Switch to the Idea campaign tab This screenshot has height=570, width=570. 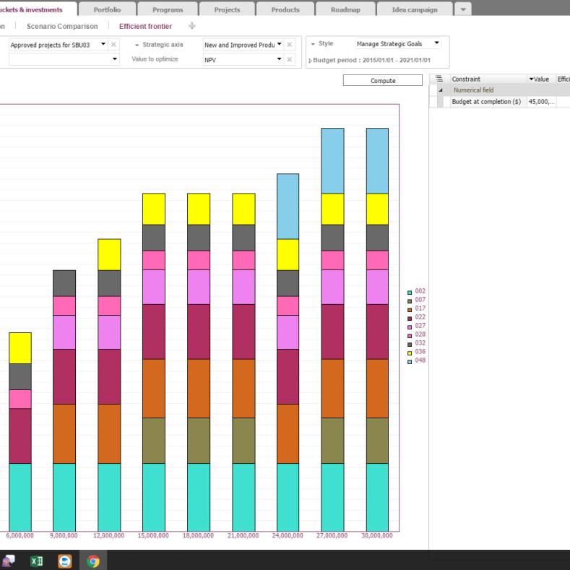point(415,10)
